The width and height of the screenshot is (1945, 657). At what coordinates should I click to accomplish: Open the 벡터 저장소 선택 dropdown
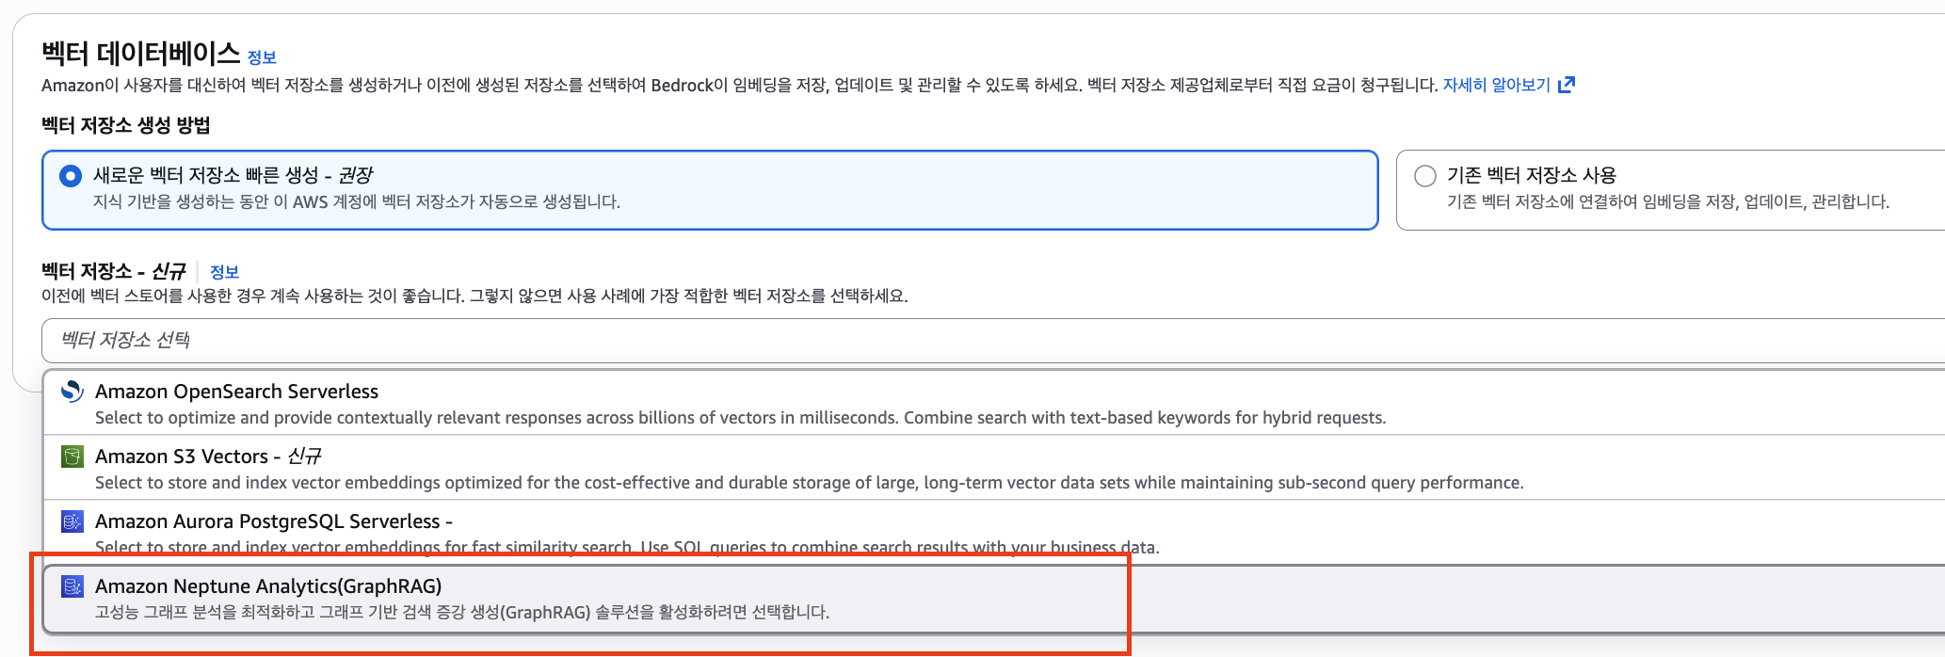(993, 340)
